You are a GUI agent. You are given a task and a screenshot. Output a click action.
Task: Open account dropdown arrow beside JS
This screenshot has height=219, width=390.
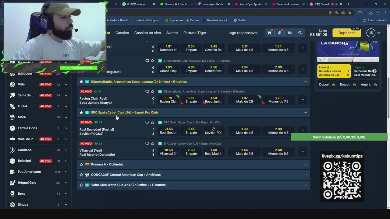point(379,33)
